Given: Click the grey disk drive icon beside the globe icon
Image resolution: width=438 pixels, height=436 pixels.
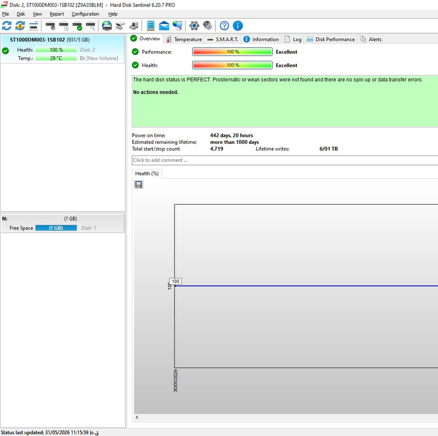Looking at the screenshot, I should click(120, 26).
